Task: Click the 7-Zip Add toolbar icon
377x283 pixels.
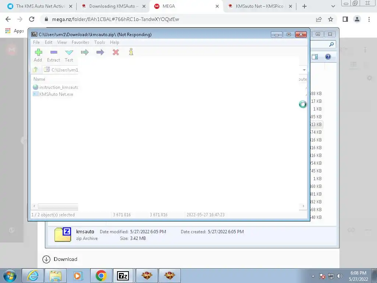Action: 38,52
